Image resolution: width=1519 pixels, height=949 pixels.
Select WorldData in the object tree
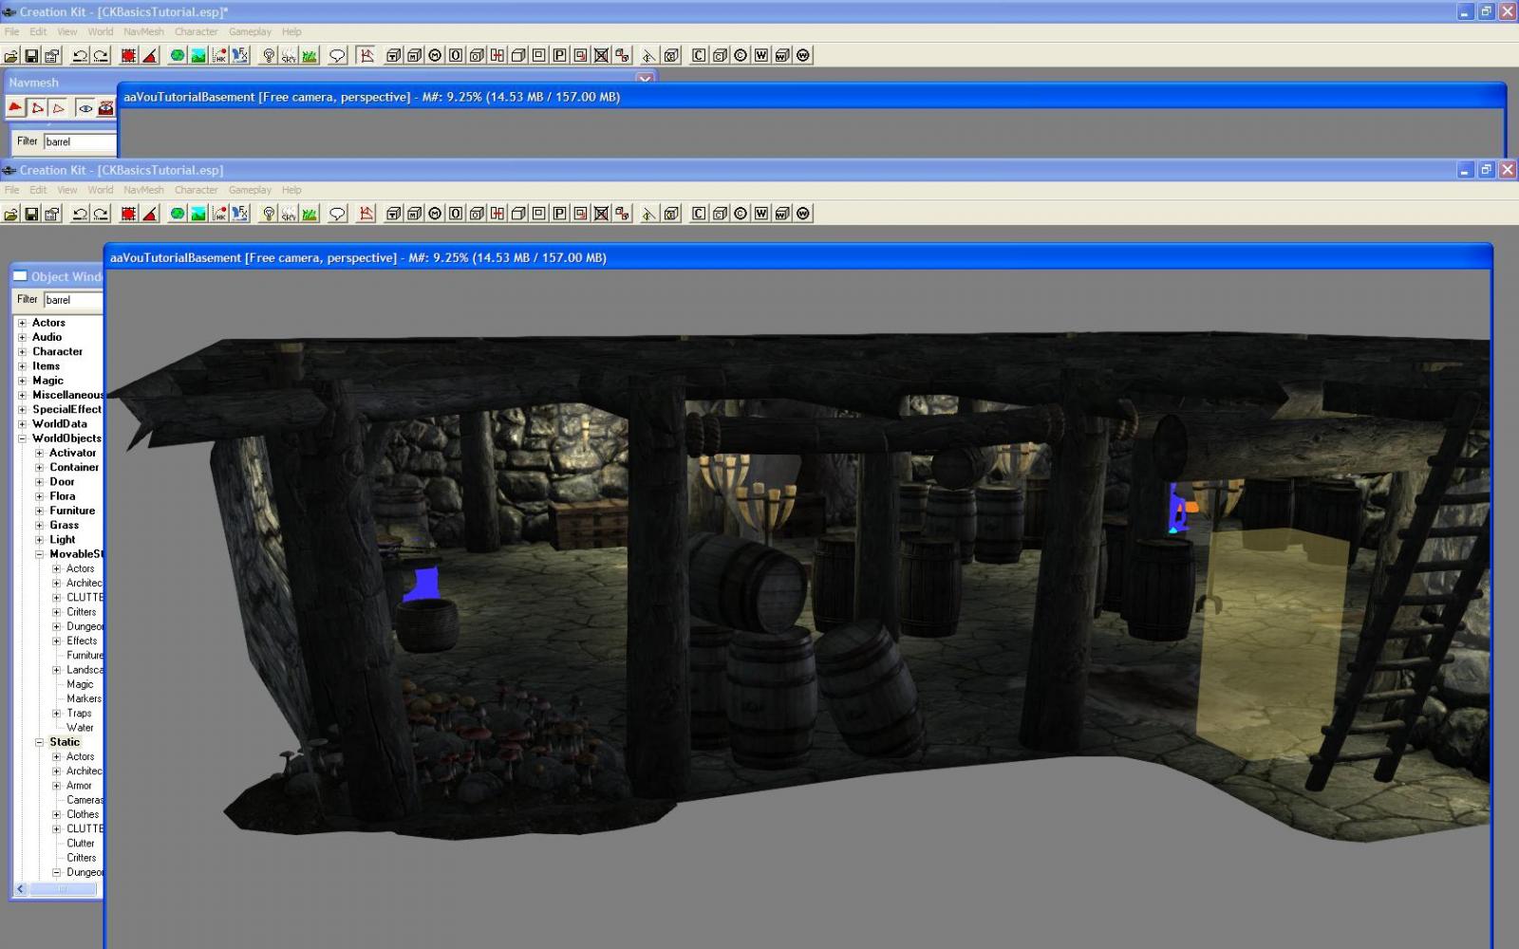point(60,424)
